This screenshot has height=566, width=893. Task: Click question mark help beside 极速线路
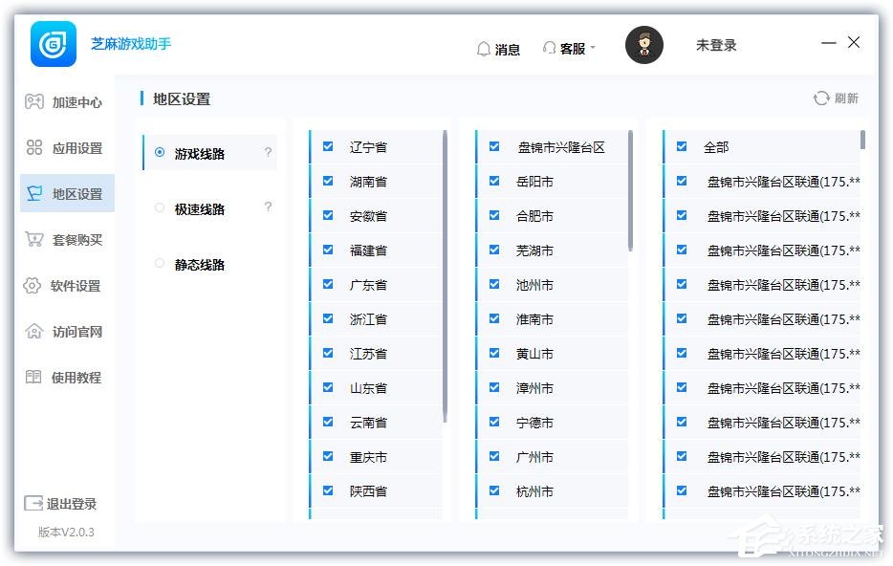pyautogui.click(x=268, y=207)
